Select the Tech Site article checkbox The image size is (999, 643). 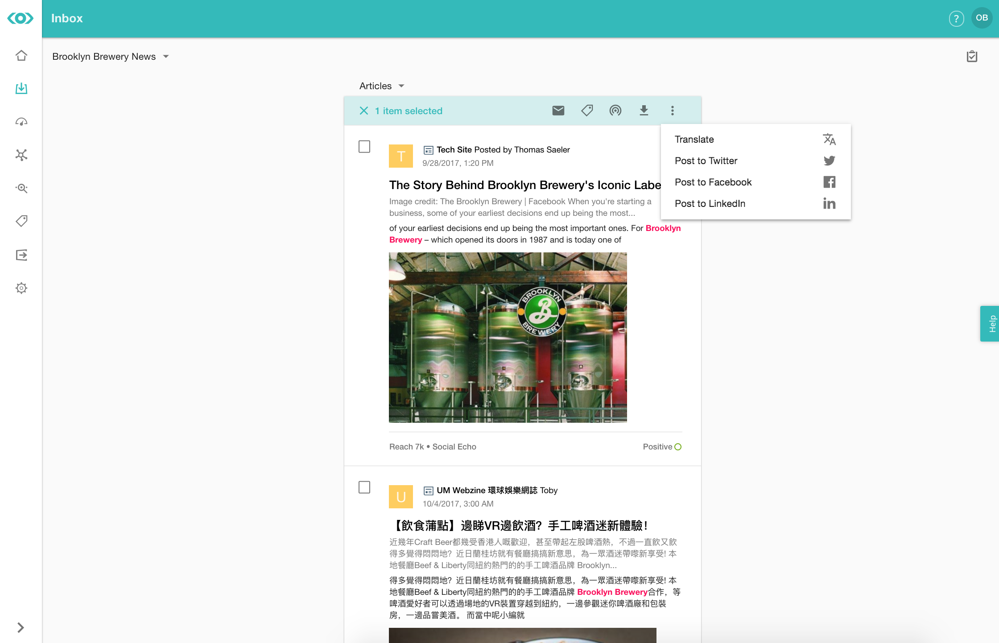[364, 147]
